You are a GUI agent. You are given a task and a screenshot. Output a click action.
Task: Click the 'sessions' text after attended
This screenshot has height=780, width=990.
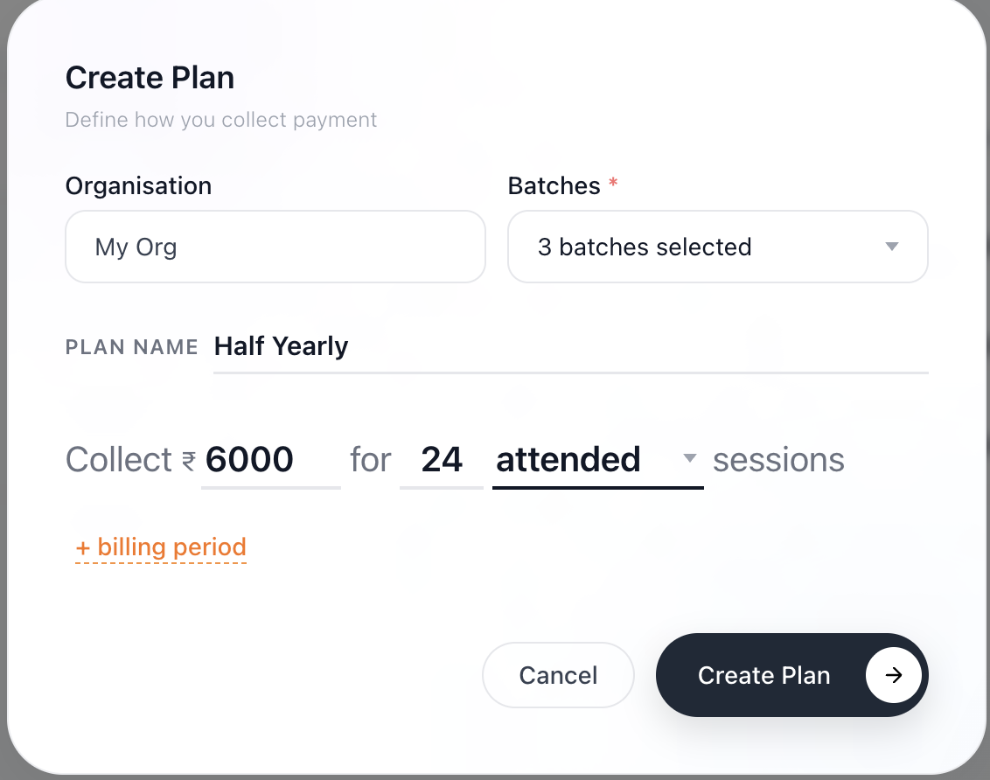(778, 460)
